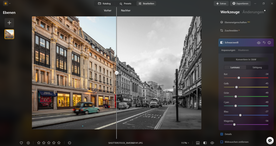The height and width of the screenshot is (146, 276).
Task: Reset the Schwarzweiß tool adjustments
Action: [264, 43]
